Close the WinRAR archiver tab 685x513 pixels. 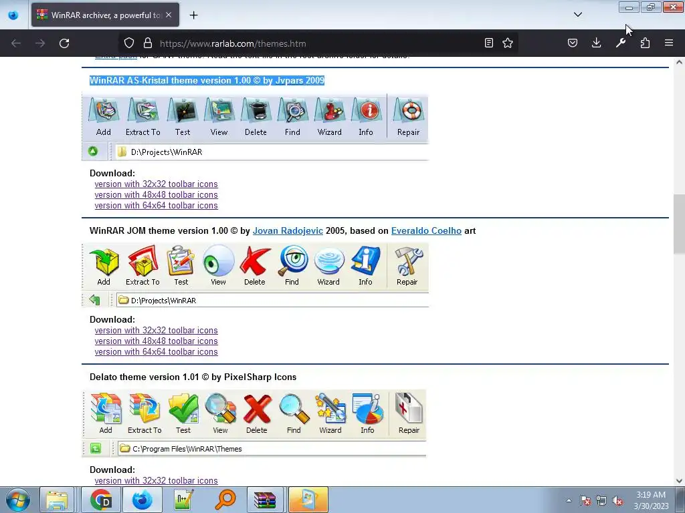pyautogui.click(x=169, y=15)
